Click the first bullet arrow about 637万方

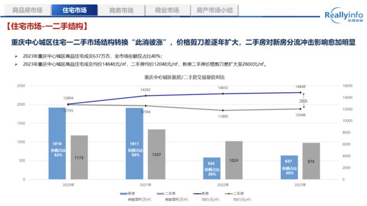click(16, 56)
